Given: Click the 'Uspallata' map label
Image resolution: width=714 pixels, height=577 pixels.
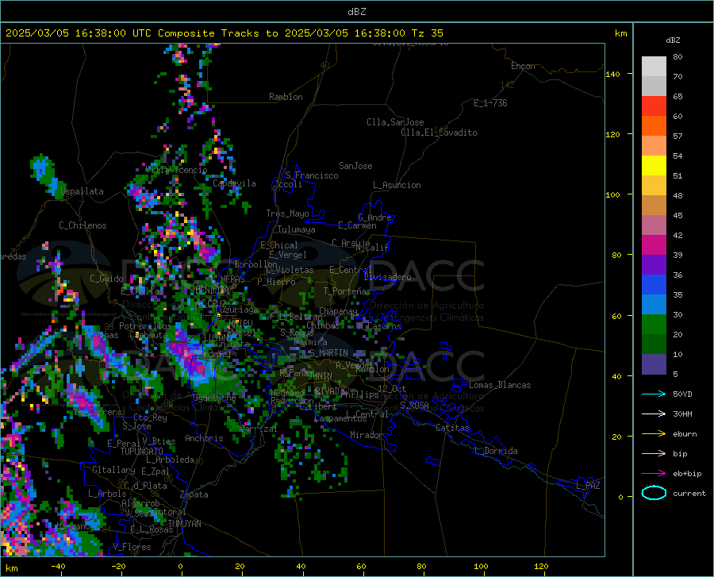Looking at the screenshot, I should point(82,191).
